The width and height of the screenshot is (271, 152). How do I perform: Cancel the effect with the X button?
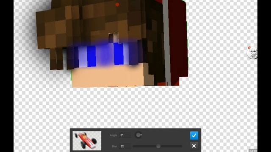click(x=194, y=146)
